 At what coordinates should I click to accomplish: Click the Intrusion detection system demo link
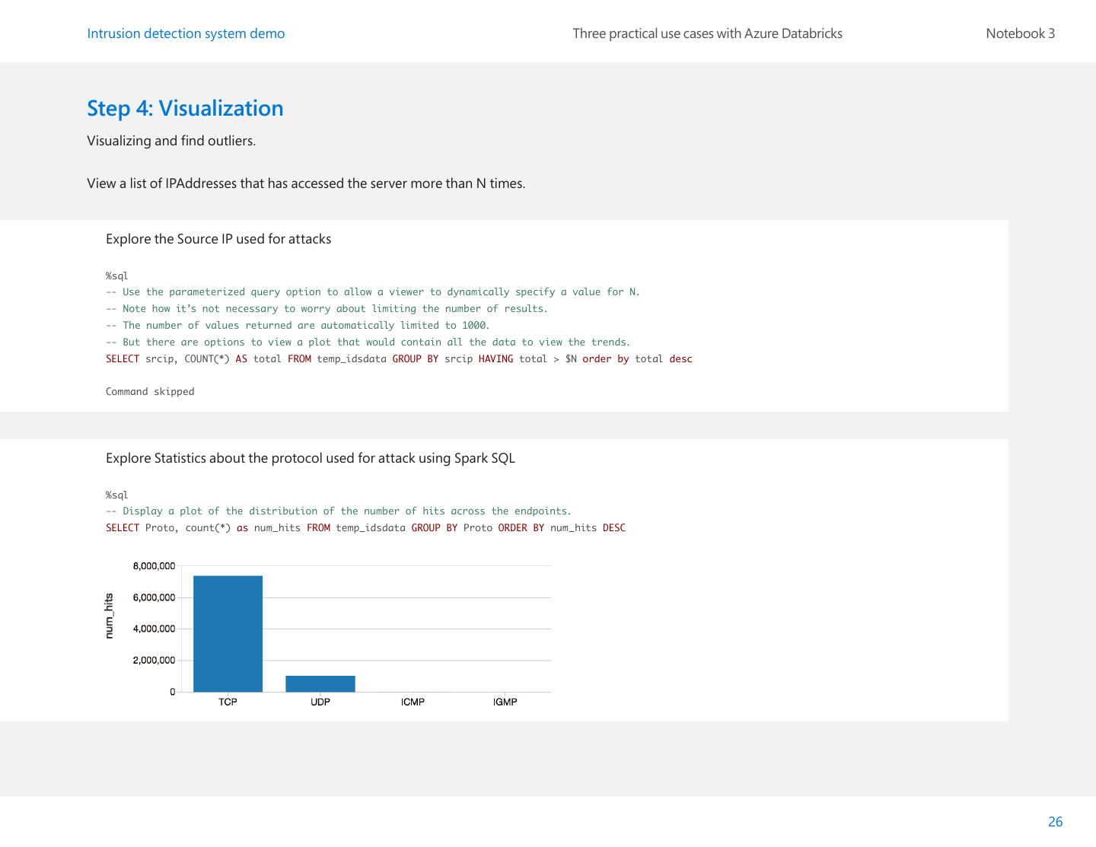coord(186,33)
